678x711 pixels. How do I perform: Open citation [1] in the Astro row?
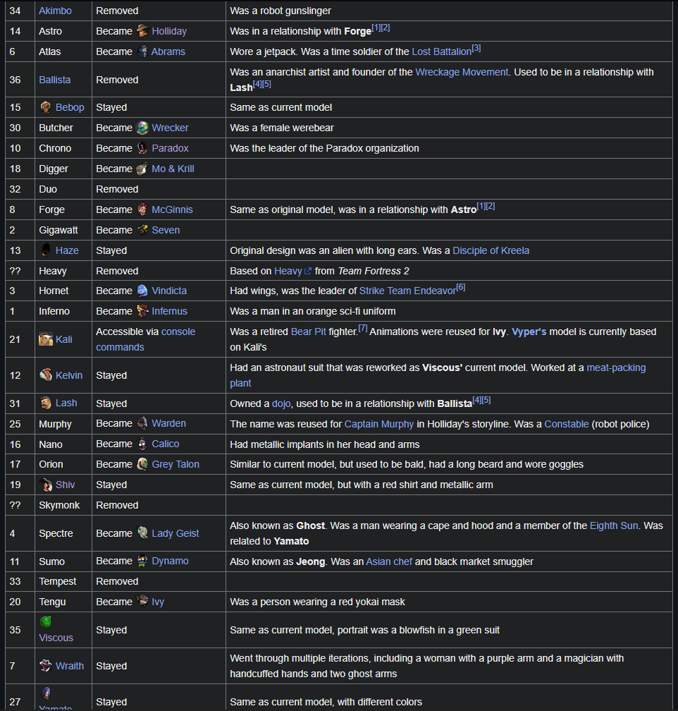coord(376,28)
